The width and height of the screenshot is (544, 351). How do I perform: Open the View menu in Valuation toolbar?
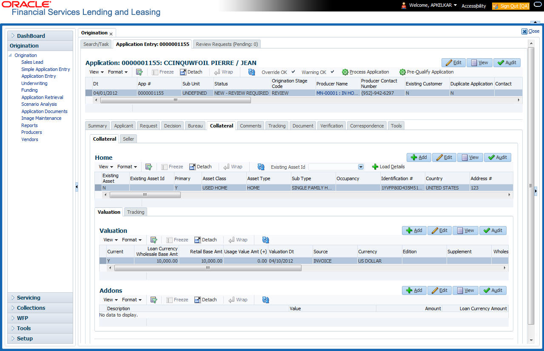pos(111,240)
